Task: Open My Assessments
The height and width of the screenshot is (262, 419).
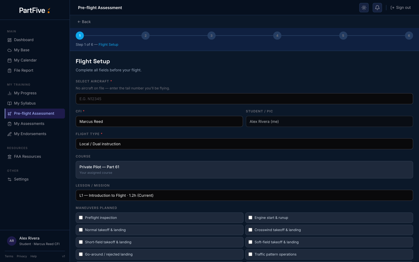Action: [x=35, y=124]
